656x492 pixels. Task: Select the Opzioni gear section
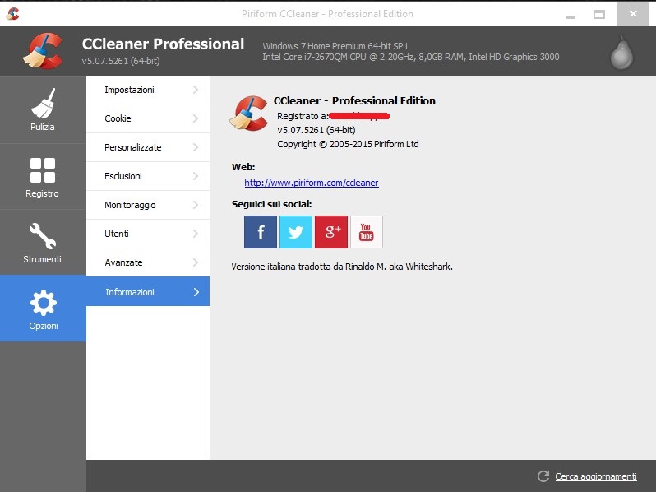(43, 309)
